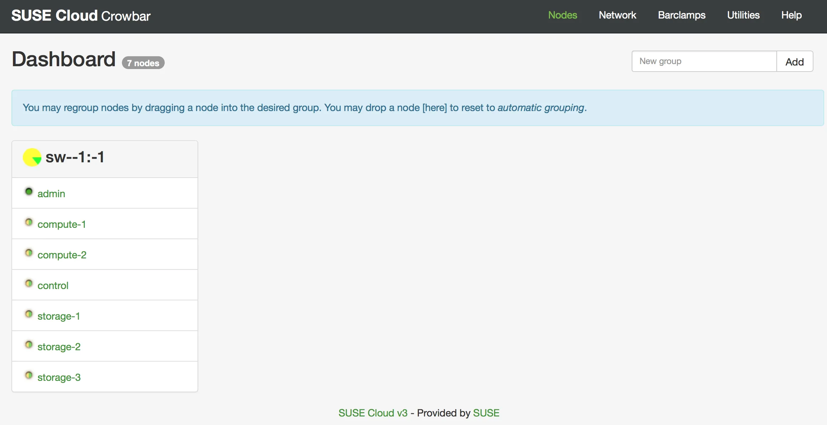Follow the SUSE Cloud v3 footer link
Viewport: 827px width, 425px height.
(x=373, y=413)
